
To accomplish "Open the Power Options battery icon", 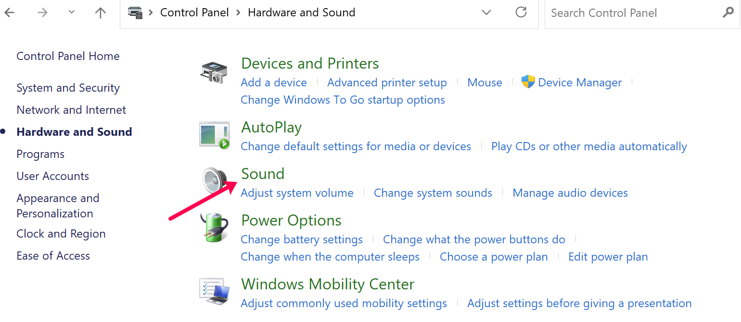I will (214, 227).
